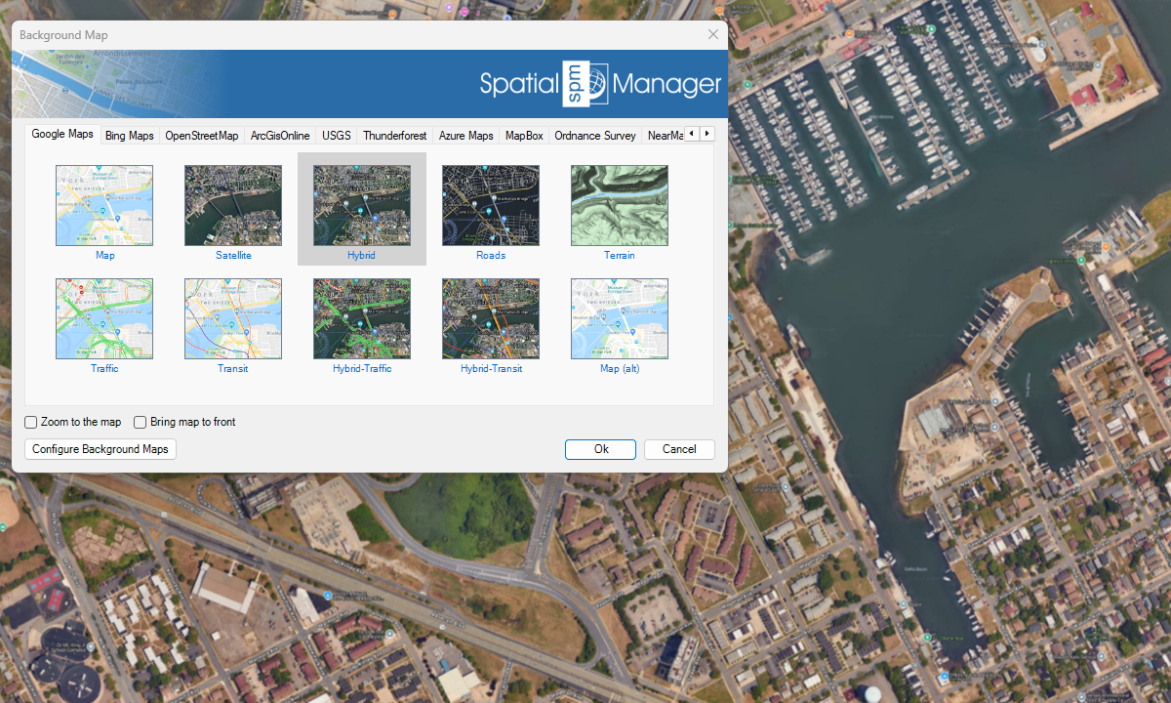1171x703 pixels.
Task: Open the MapBox tab
Action: coord(524,136)
